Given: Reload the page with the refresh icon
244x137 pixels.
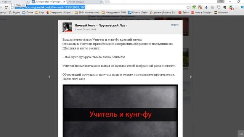Looking at the screenshot, I should click(6, 7).
